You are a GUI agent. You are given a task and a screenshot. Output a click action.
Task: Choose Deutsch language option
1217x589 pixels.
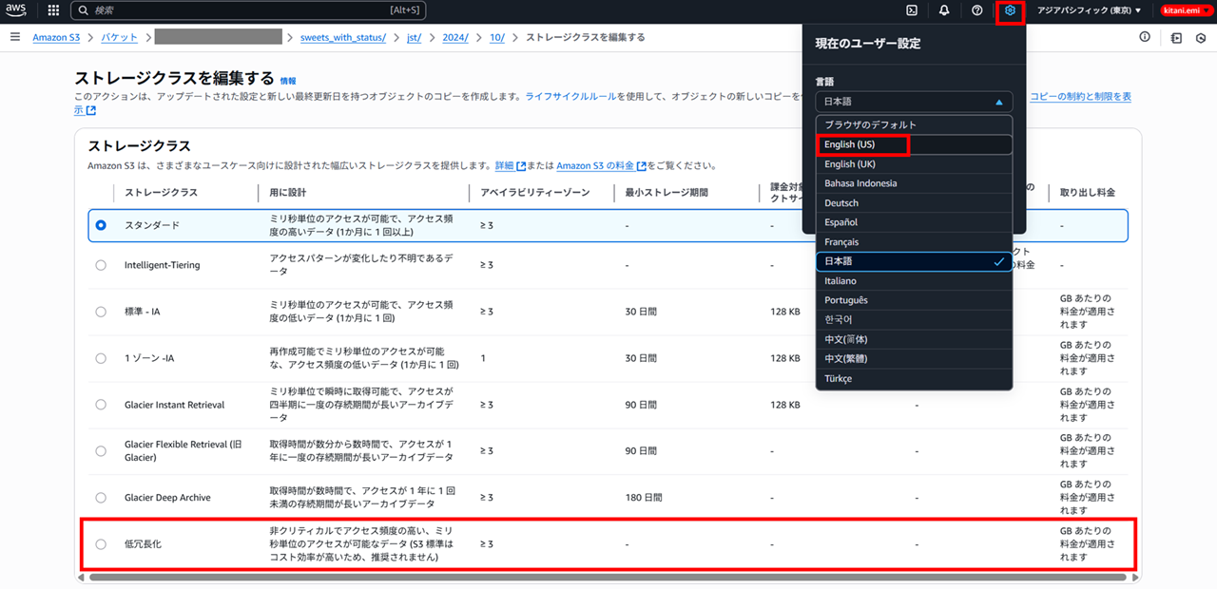pyautogui.click(x=914, y=203)
